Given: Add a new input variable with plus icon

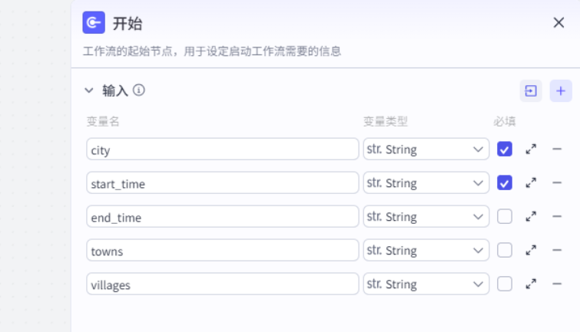Looking at the screenshot, I should pyautogui.click(x=561, y=91).
